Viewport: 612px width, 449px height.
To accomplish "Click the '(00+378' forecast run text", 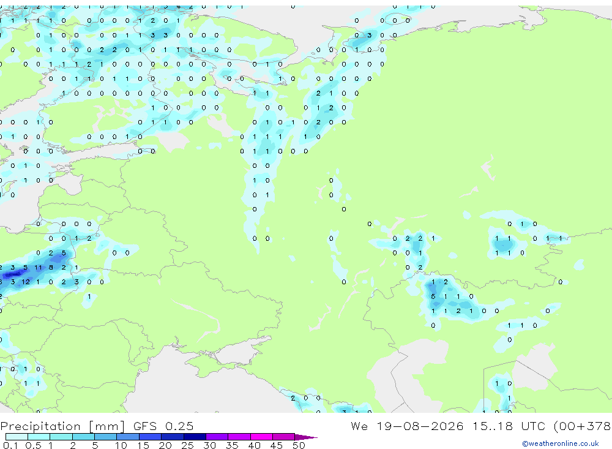I will tap(583, 426).
